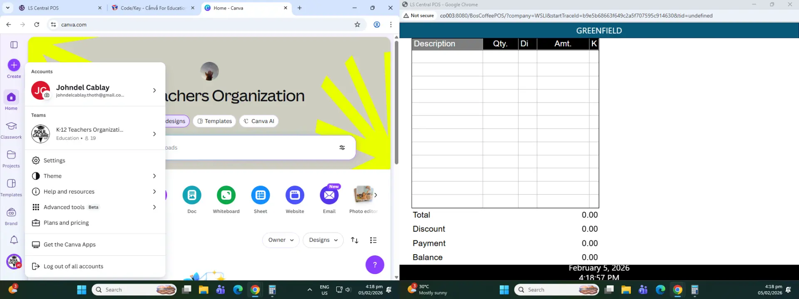Image resolution: width=799 pixels, height=299 pixels.
Task: Select Log out of all accounts
Action: 95,266
